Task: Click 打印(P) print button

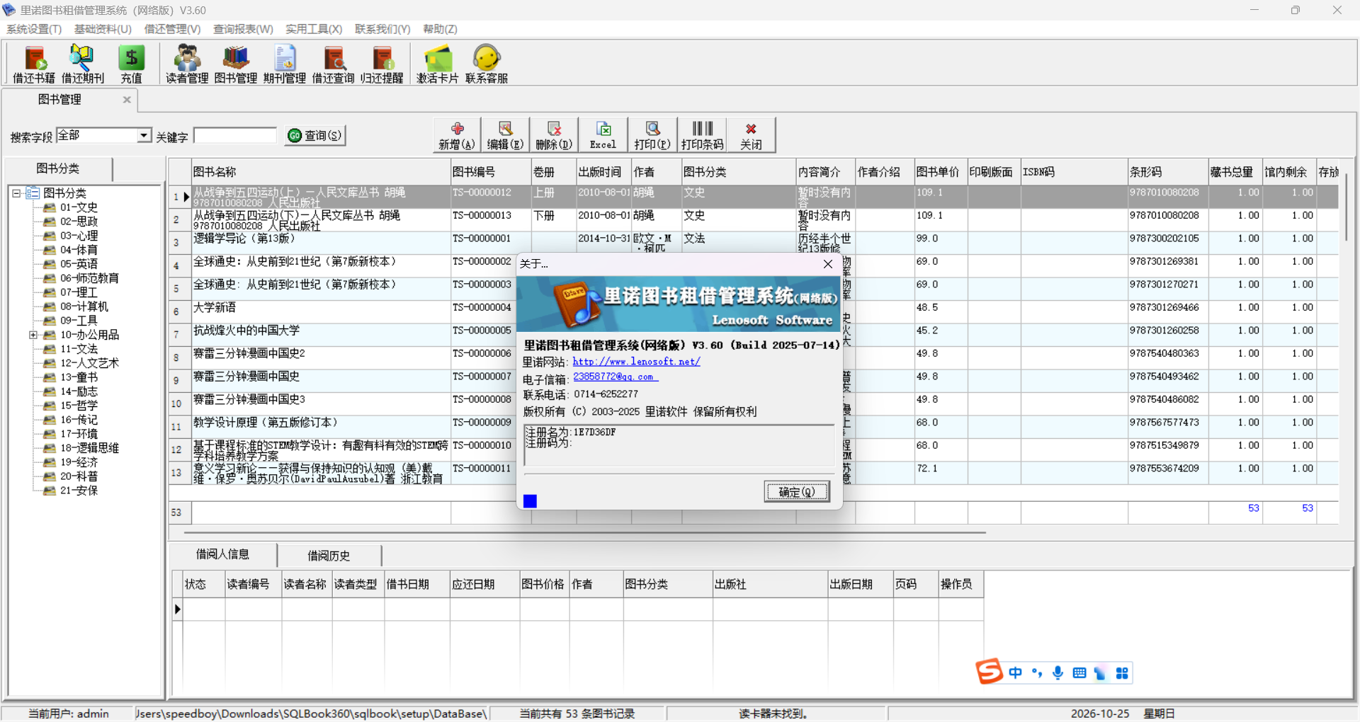Action: click(652, 135)
